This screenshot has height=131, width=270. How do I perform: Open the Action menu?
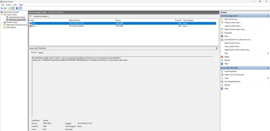coord(9,5)
